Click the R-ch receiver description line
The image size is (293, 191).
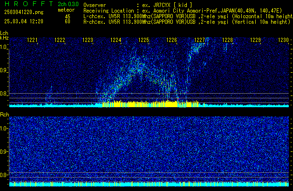(187, 22)
